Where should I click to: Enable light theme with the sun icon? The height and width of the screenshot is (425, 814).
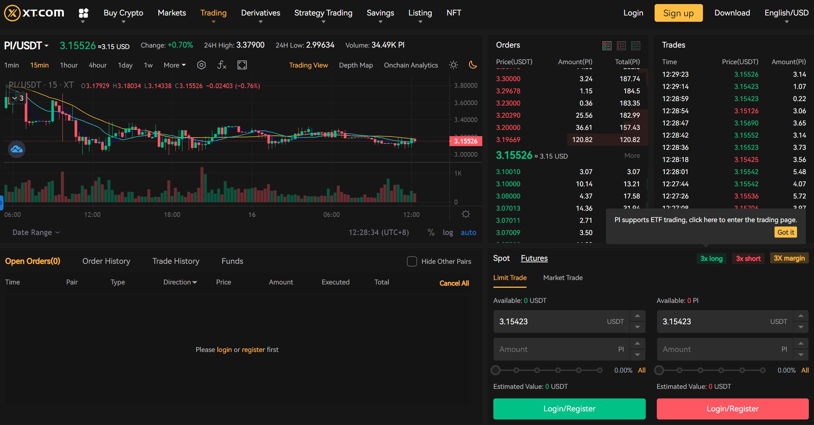pyautogui.click(x=453, y=65)
